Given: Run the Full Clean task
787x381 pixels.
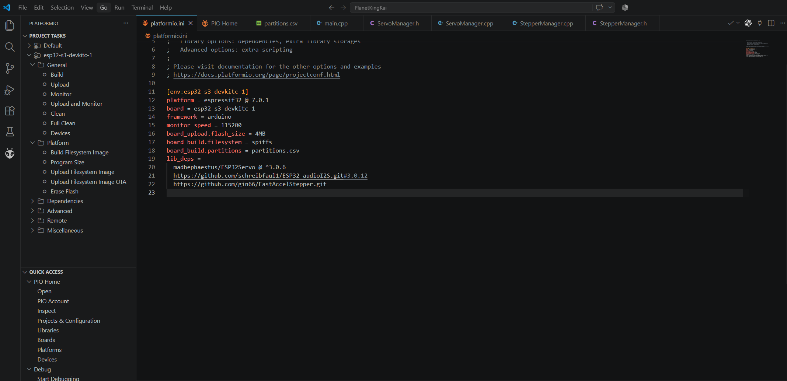Looking at the screenshot, I should click(x=63, y=123).
